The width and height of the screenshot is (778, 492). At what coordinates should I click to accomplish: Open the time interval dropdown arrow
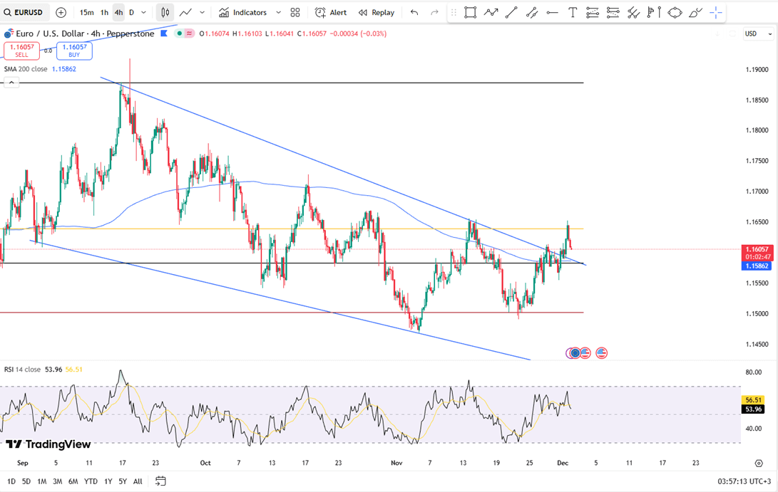pyautogui.click(x=144, y=12)
